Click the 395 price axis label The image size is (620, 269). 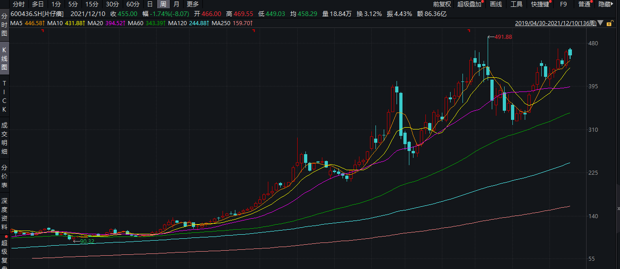click(593, 86)
